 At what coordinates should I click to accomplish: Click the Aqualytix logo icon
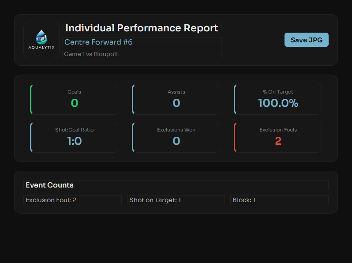(41, 40)
